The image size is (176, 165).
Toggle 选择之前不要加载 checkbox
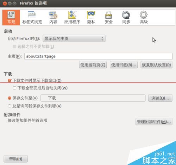tap(14, 47)
